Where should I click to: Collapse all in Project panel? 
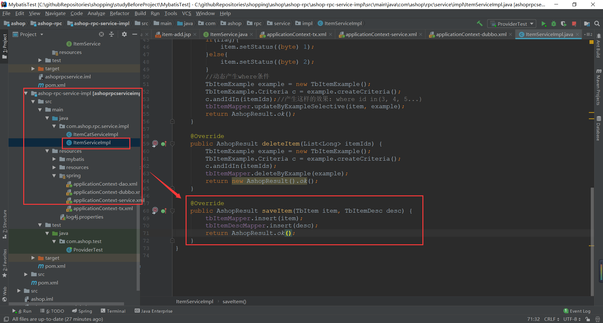(111, 34)
